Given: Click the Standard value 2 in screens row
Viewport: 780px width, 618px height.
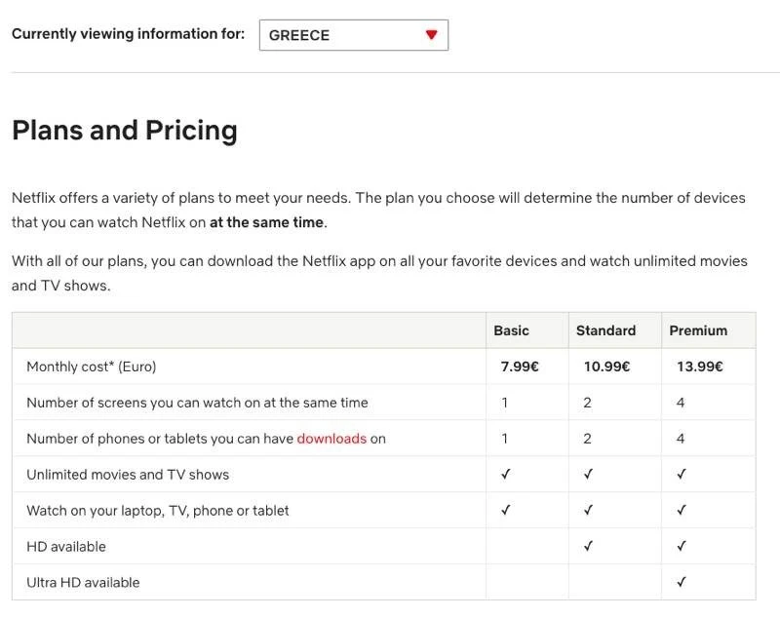Looking at the screenshot, I should [x=588, y=403].
